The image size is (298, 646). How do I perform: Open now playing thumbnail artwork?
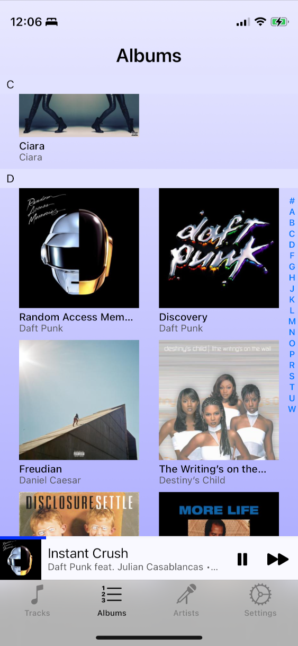pyautogui.click(x=21, y=560)
